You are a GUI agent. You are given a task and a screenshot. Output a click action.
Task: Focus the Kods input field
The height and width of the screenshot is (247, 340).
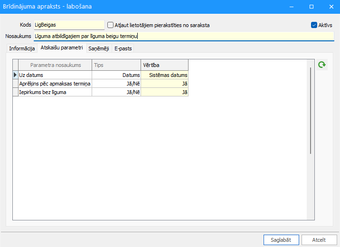coord(69,25)
